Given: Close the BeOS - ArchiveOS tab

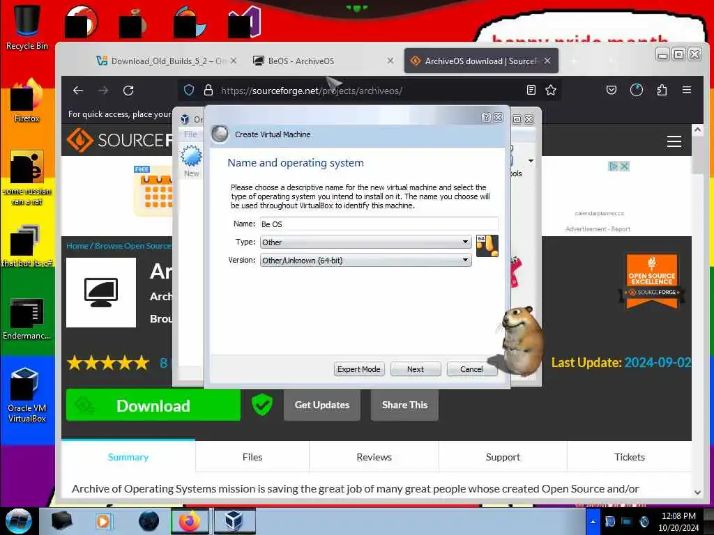Looking at the screenshot, I should tap(390, 61).
